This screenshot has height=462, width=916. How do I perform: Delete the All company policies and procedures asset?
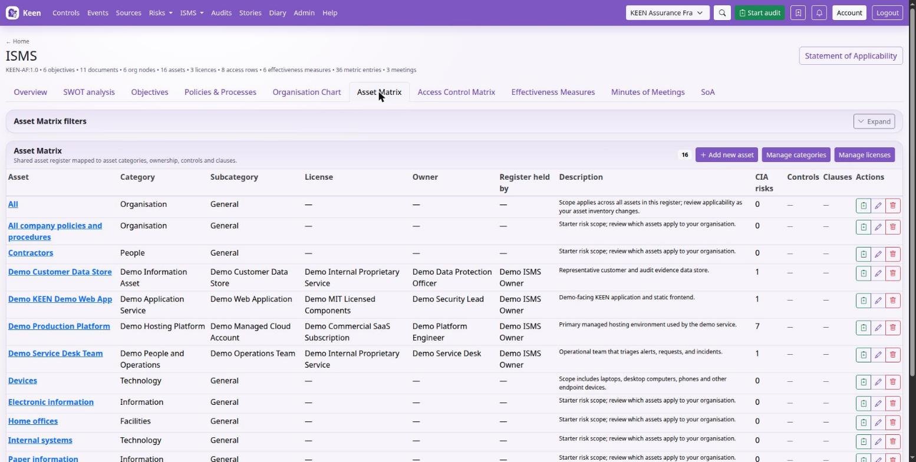(892, 227)
